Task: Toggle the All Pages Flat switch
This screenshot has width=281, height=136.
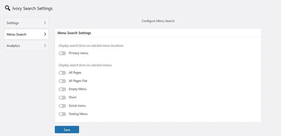Action: [62, 81]
